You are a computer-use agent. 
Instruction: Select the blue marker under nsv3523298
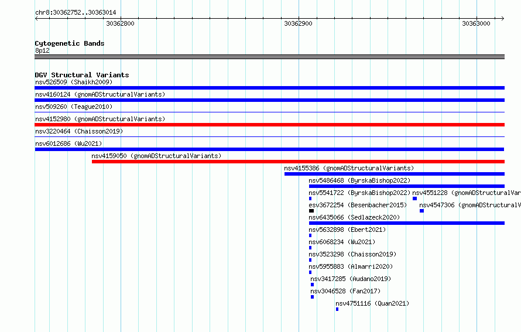pos(310,260)
